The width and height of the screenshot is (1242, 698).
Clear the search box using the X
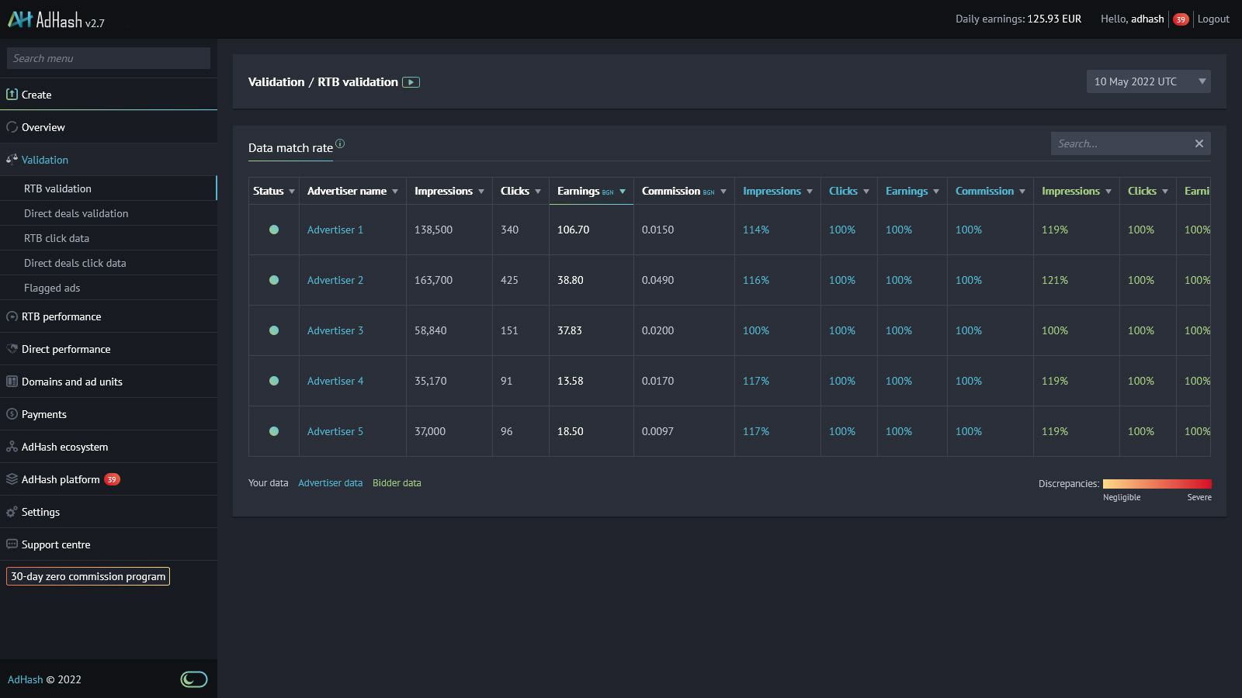tap(1199, 143)
